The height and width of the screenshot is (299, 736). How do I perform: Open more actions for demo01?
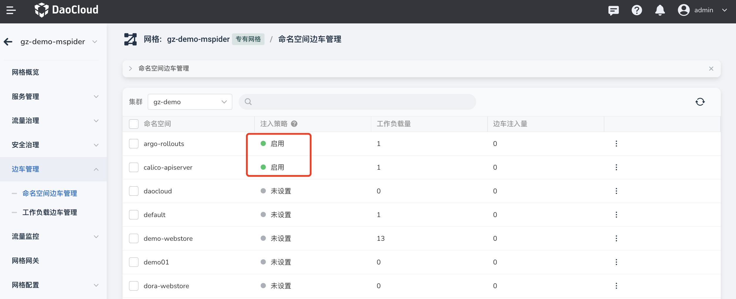point(616,262)
